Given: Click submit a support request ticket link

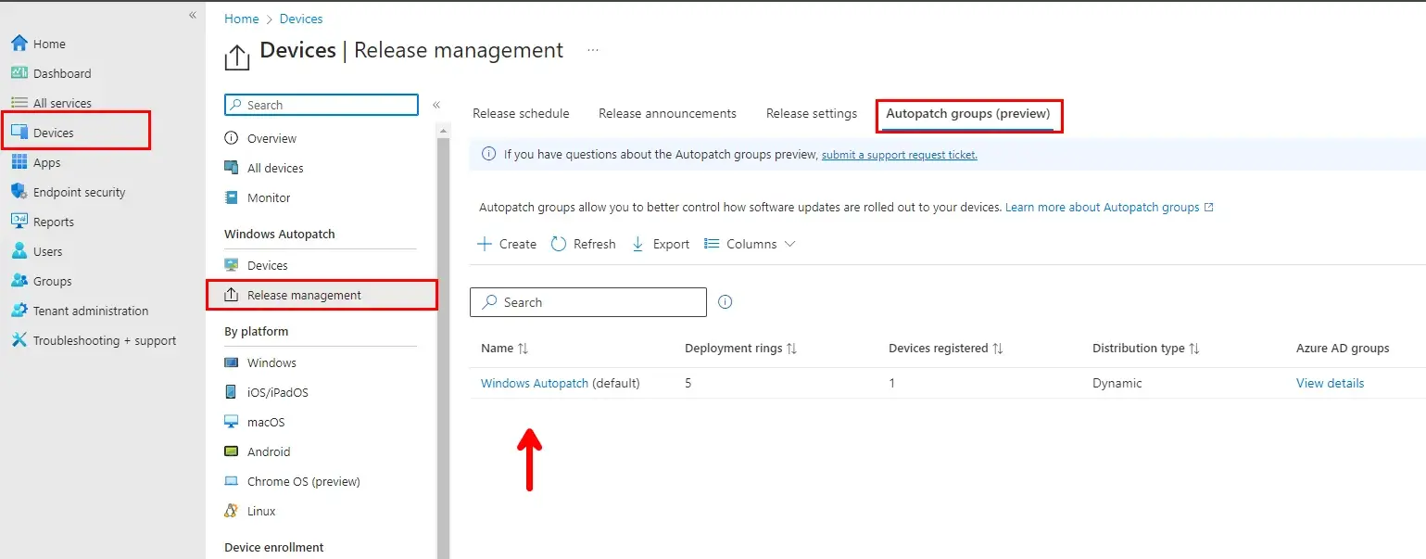Looking at the screenshot, I should click(x=899, y=155).
